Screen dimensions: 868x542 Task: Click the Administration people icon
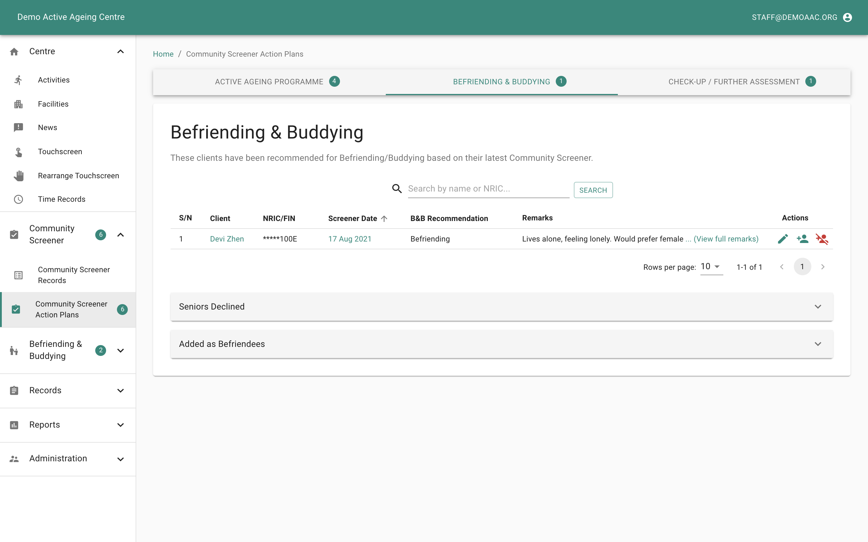click(14, 459)
